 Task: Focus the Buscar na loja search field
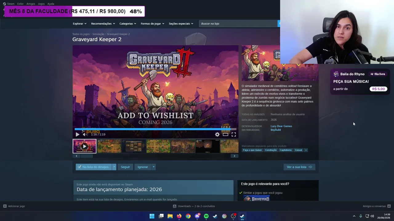pos(239,24)
